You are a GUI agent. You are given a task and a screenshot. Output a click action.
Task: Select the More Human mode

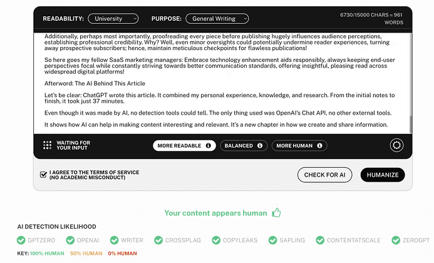tap(293, 145)
